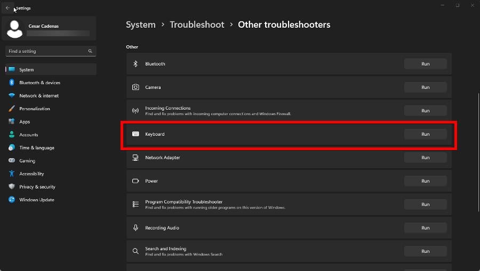The width and height of the screenshot is (480, 271).
Task: Click the Find a setting search box
Action: (47, 51)
